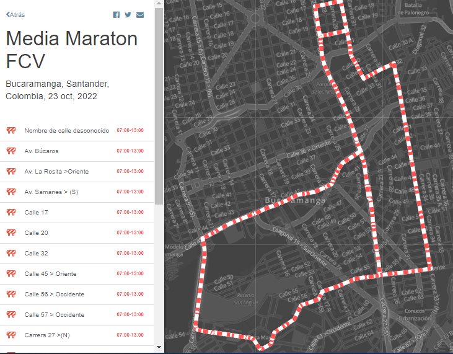The height and width of the screenshot is (354, 453).
Task: Click the barrier icon beside Nombre de calle desconocido
Action: click(11, 130)
